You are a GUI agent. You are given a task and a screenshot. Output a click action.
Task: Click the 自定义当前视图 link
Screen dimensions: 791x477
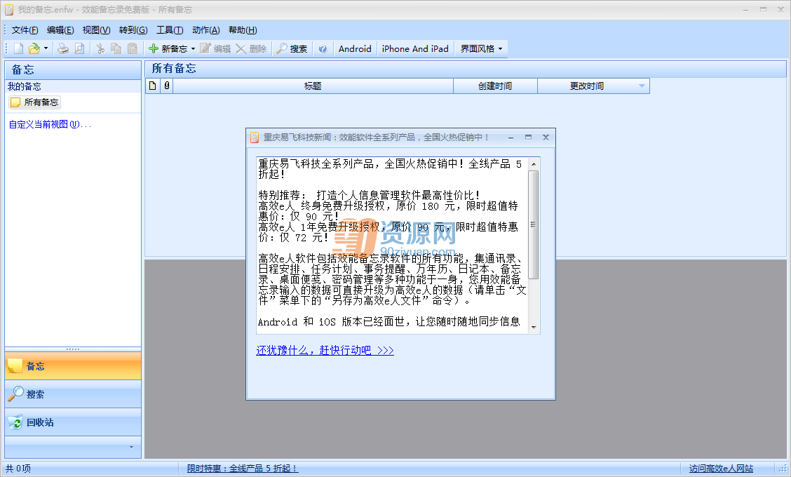[50, 124]
